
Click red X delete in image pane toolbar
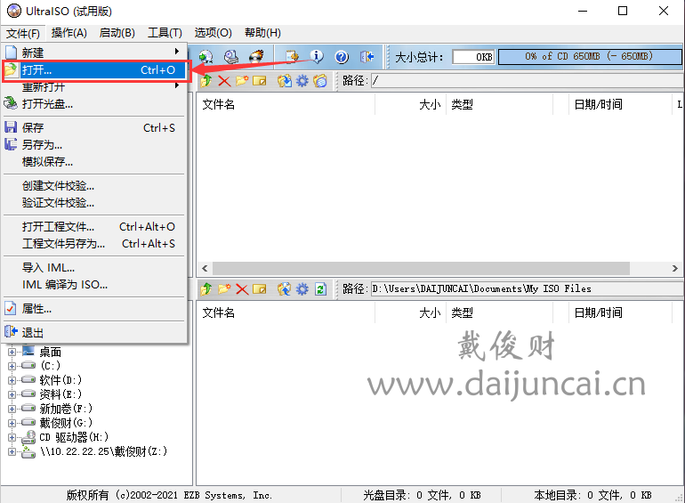tap(224, 81)
